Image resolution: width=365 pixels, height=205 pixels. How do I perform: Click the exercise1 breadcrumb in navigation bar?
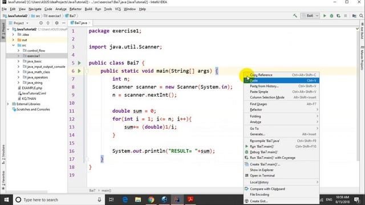click(52, 16)
